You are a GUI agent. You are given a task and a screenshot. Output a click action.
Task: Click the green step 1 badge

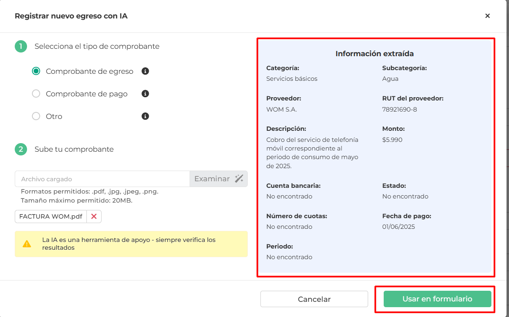pos(21,46)
